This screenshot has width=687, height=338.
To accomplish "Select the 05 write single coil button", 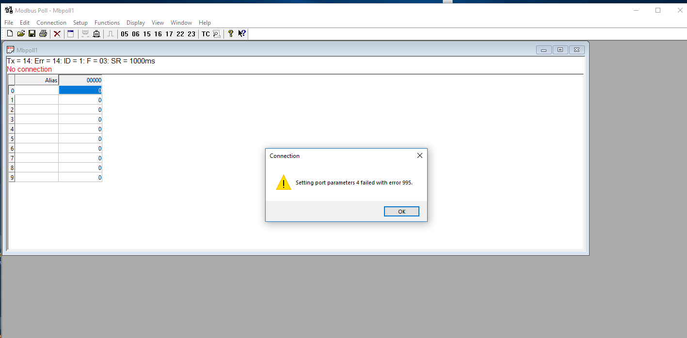I will tap(125, 34).
